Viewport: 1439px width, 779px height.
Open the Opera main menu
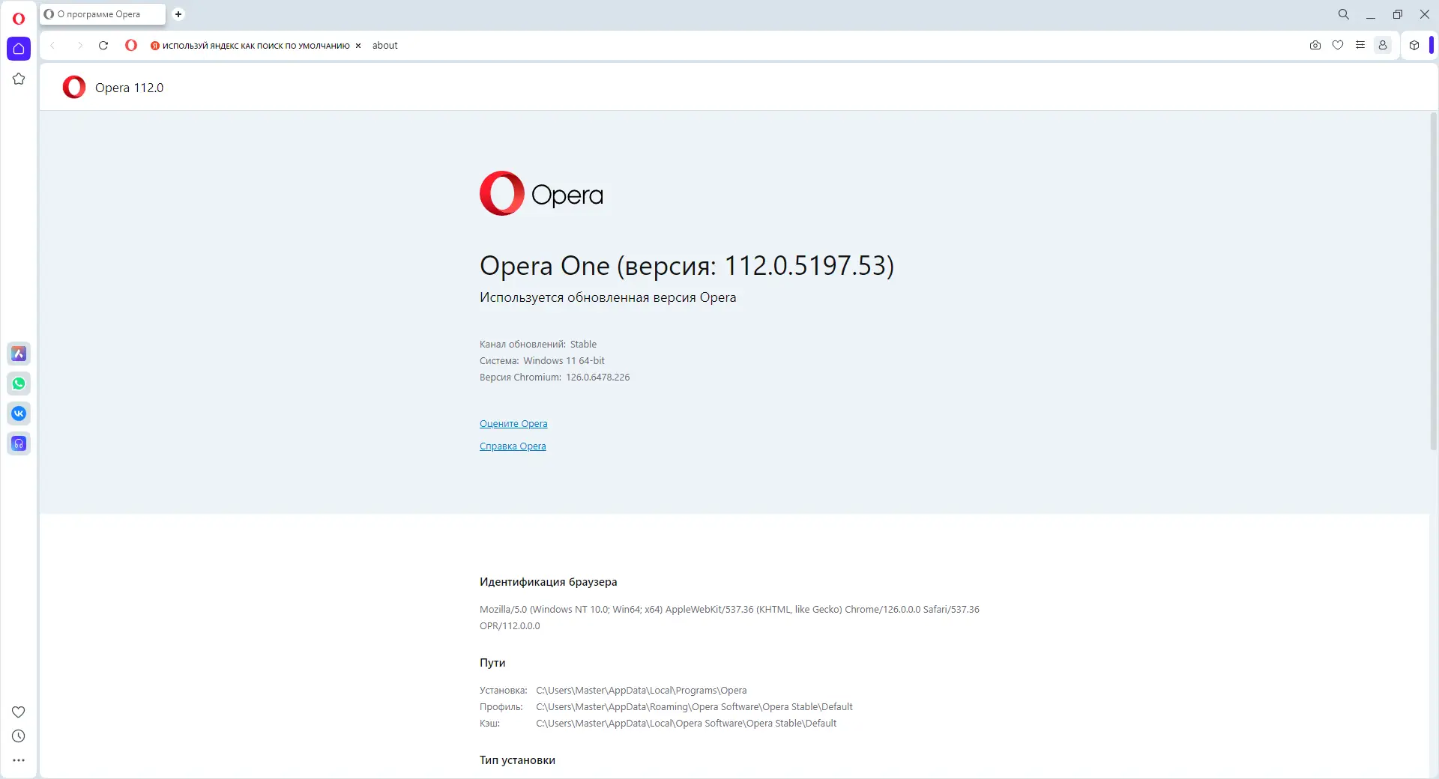point(19,19)
